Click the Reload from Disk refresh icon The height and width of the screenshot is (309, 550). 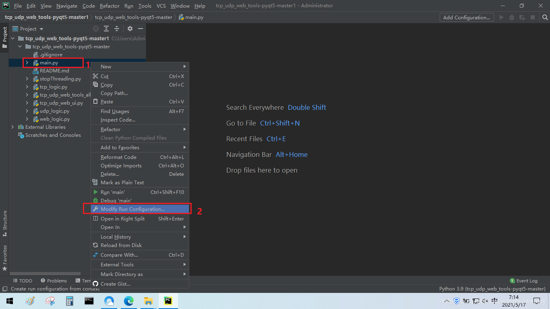coord(95,245)
